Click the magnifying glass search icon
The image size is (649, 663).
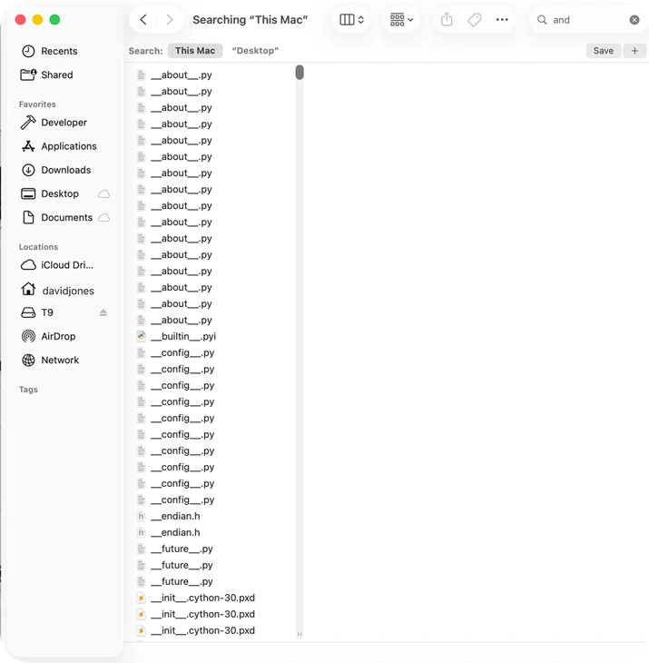(x=542, y=19)
